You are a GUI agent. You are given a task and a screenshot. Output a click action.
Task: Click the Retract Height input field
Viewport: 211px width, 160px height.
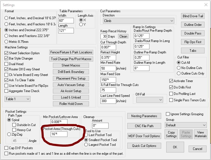[108, 57]
